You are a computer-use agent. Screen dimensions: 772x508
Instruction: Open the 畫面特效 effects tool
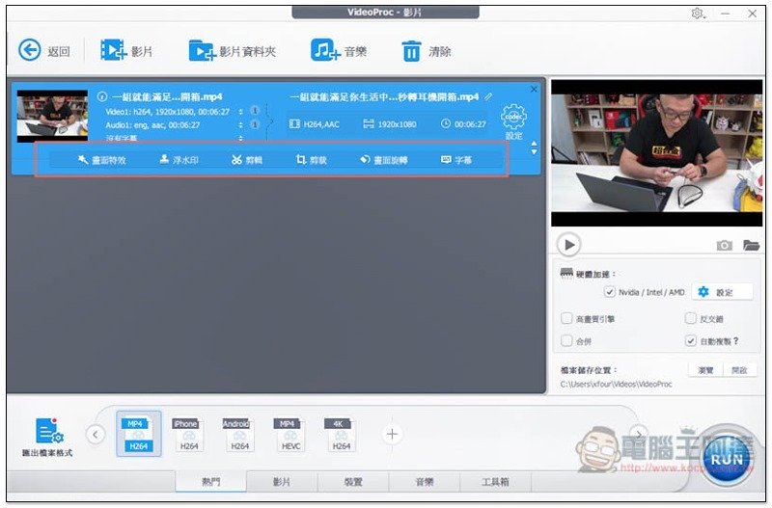101,160
